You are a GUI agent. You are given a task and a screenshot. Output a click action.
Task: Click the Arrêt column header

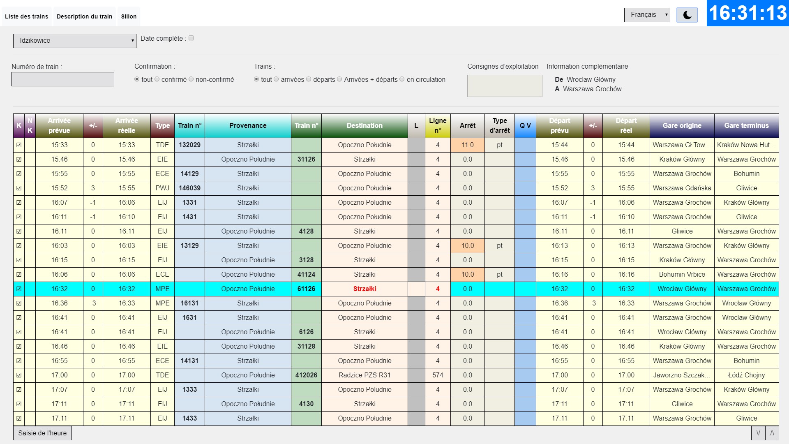coord(468,126)
